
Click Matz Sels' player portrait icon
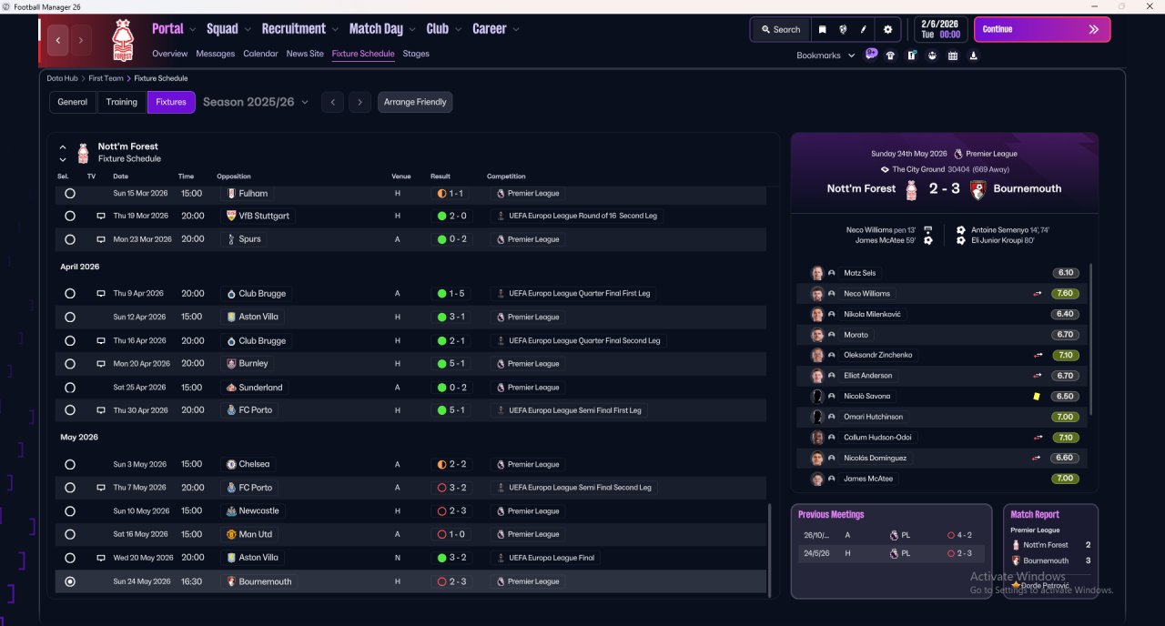click(817, 273)
